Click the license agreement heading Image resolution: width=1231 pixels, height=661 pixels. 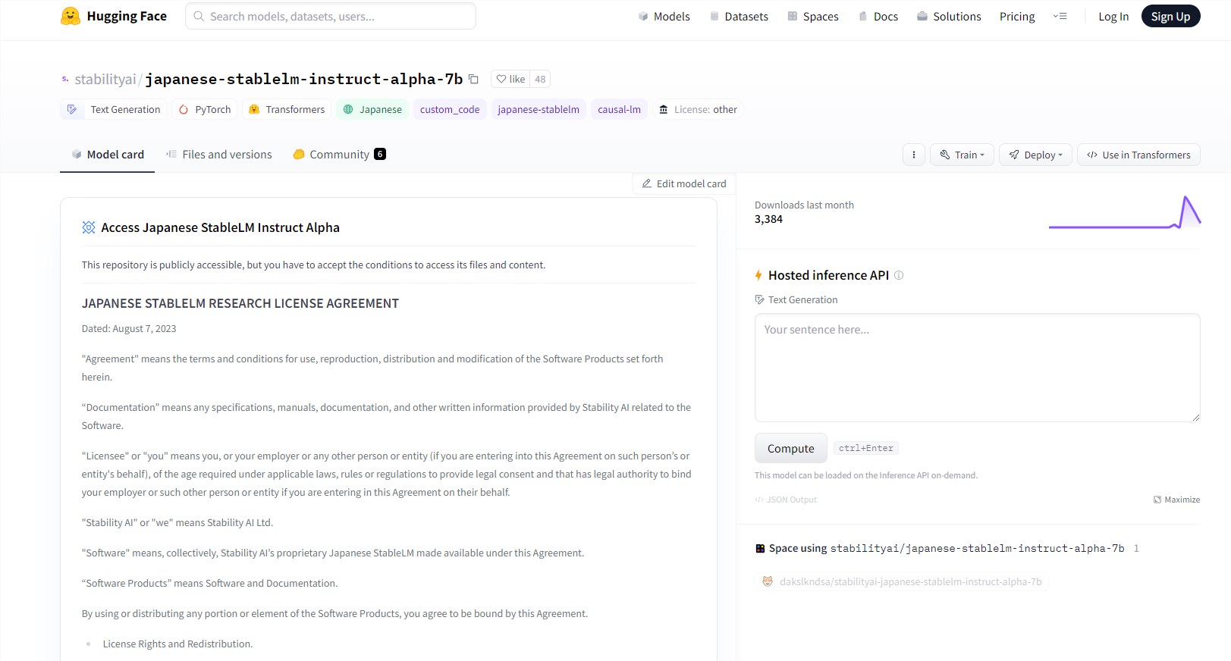[x=240, y=303]
